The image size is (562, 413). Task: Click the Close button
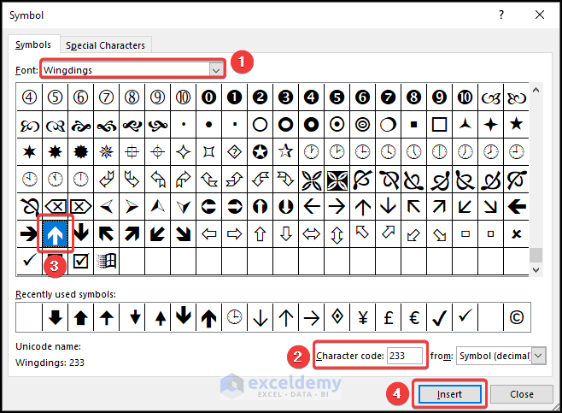(522, 394)
